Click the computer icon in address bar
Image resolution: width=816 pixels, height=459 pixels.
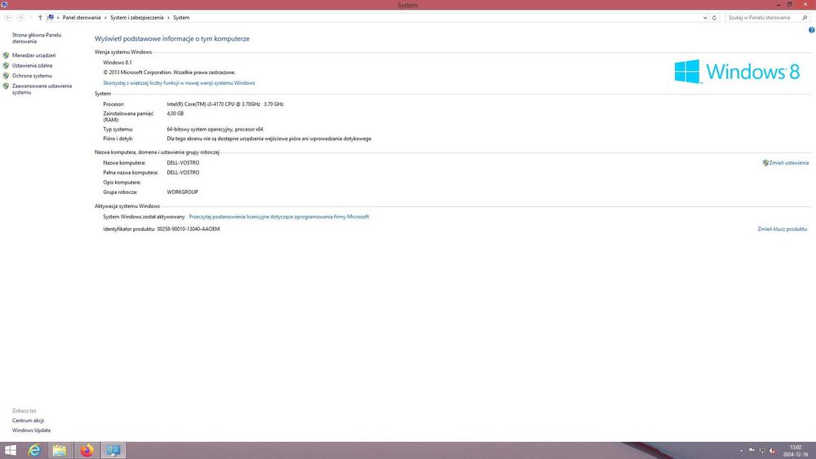tap(51, 18)
